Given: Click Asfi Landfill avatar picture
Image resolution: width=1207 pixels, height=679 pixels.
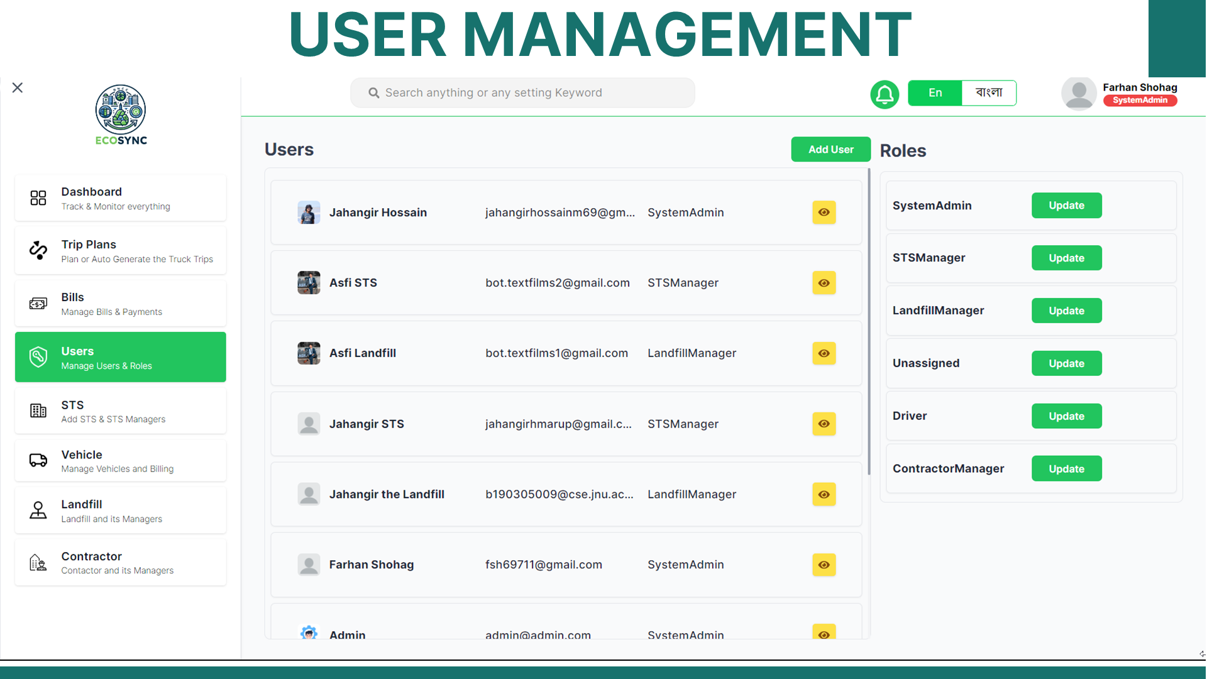Looking at the screenshot, I should (309, 353).
